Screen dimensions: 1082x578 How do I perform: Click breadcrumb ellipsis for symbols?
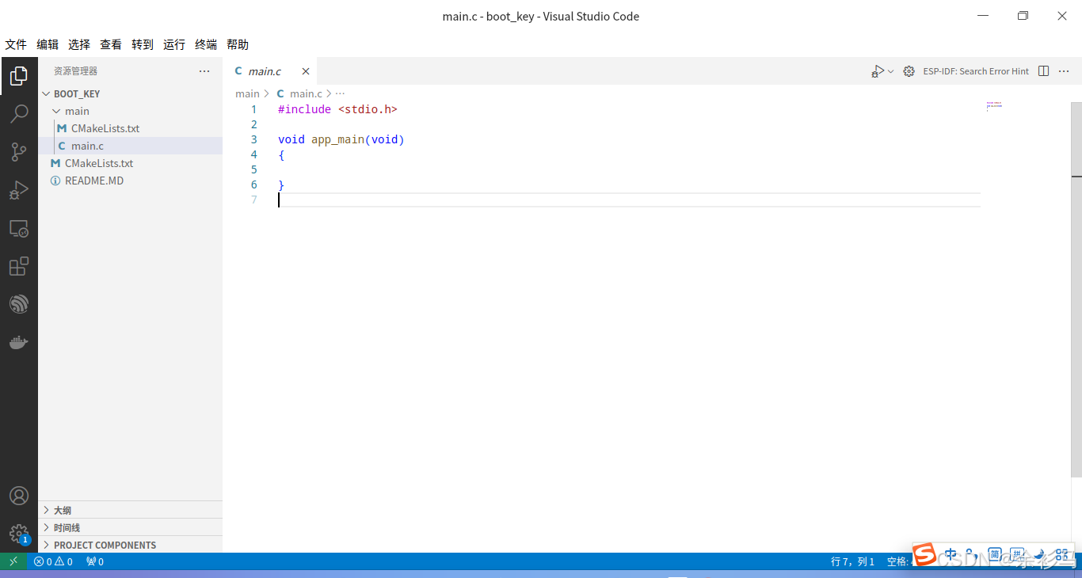(340, 93)
